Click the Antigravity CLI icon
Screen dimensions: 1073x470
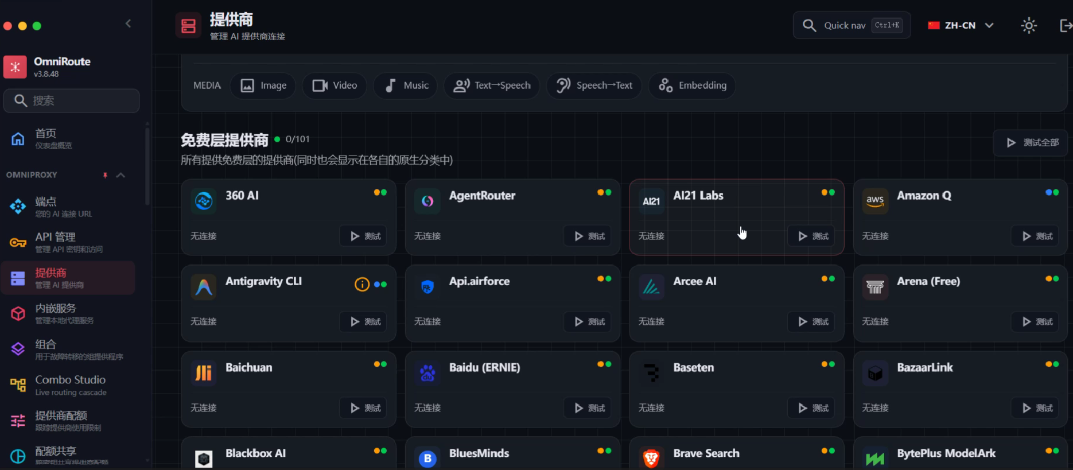[x=204, y=287]
